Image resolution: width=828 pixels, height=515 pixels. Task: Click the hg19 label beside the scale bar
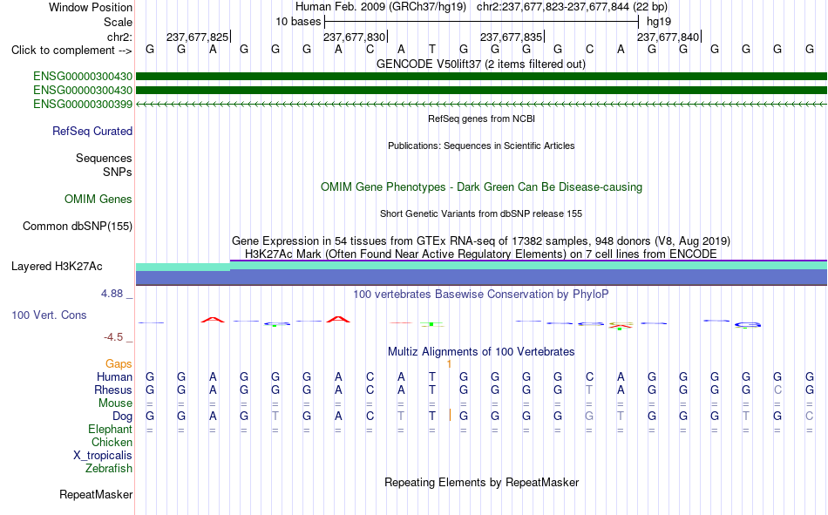659,22
